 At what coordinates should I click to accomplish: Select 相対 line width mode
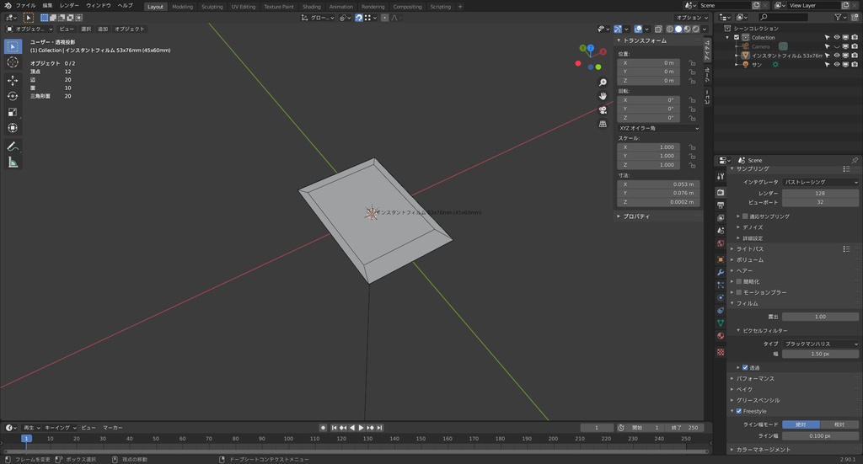point(839,424)
